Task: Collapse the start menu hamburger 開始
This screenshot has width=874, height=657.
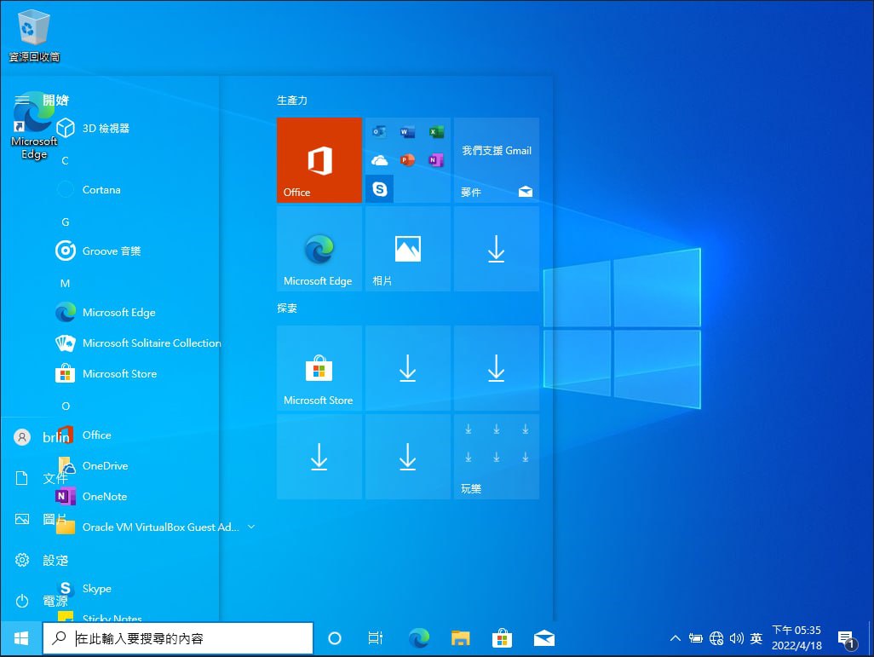Action: pyautogui.click(x=22, y=101)
